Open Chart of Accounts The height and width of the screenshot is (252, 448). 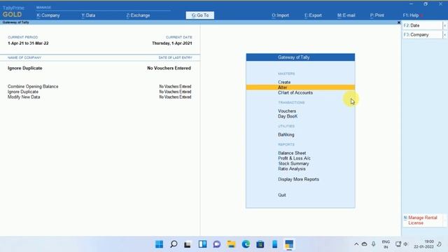coord(295,93)
